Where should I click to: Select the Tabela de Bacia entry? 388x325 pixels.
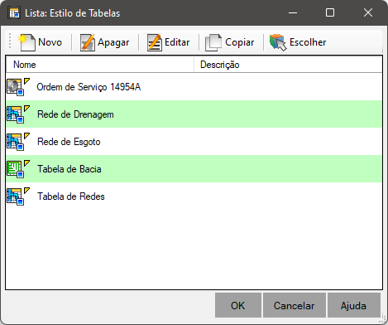194,169
